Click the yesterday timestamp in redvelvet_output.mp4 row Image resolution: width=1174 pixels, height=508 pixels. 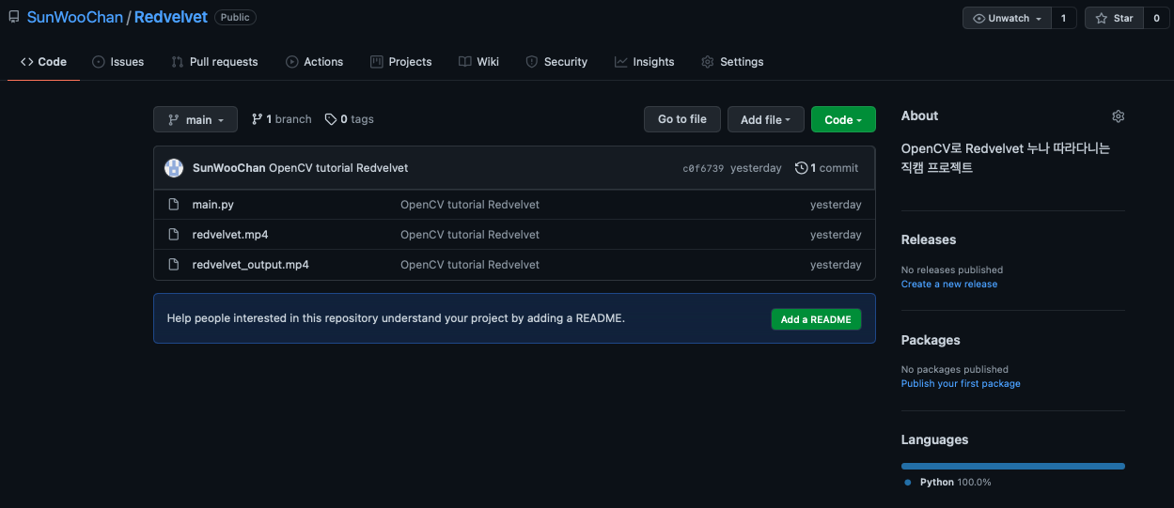tap(836, 265)
